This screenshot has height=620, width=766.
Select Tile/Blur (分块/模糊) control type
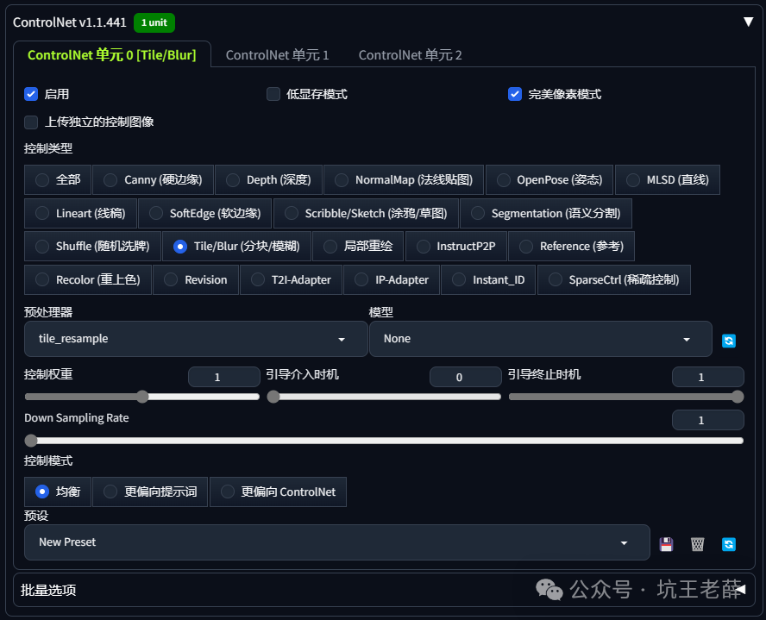236,246
